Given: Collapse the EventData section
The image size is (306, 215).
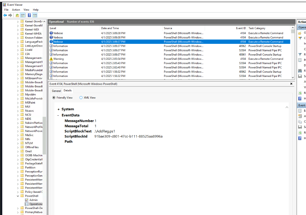Looking at the screenshot, I should pyautogui.click(x=58, y=115).
